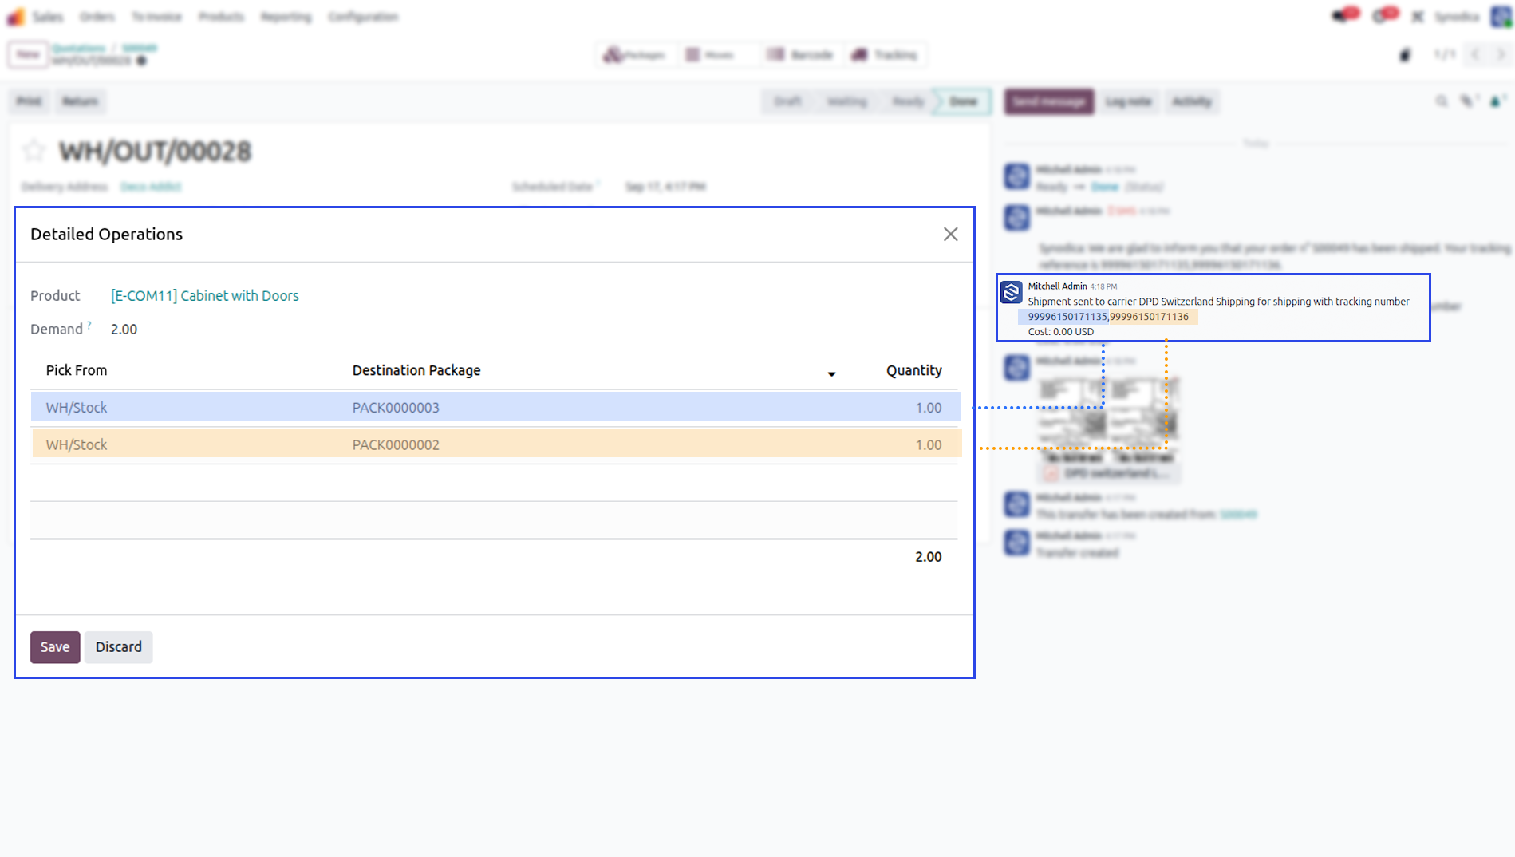Click the Discard button
Viewport: 1515px width, 857px height.
(119, 646)
